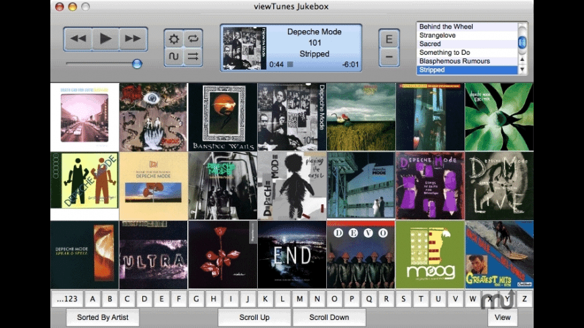Open A Broken Frame wheat field cover

click(x=361, y=117)
